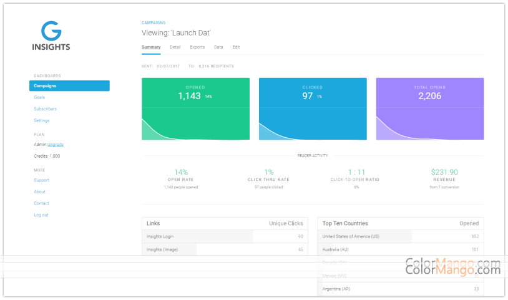Switch to the Detail tab

click(x=175, y=47)
